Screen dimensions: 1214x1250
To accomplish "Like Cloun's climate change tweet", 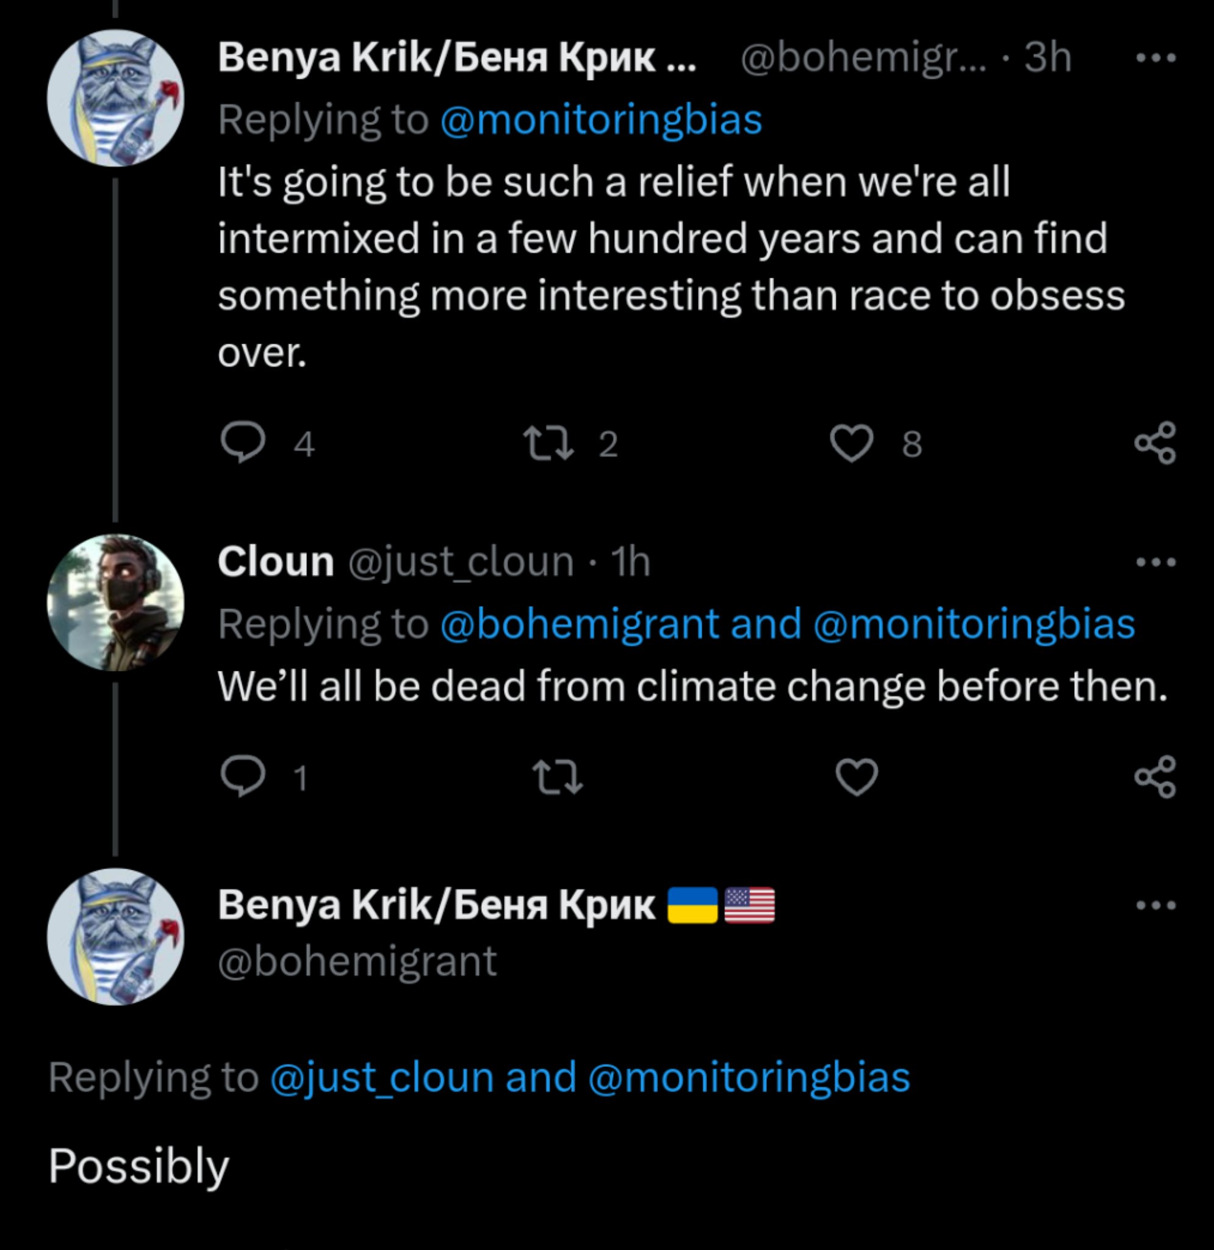I will pyautogui.click(x=857, y=778).
